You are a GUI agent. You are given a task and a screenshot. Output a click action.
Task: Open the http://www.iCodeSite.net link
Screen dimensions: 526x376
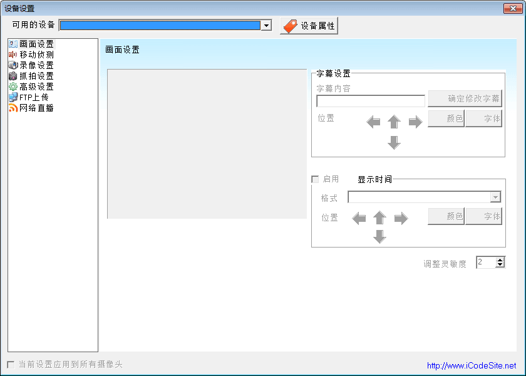472,365
